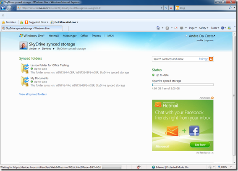Open a new blank tab

click(65, 29)
